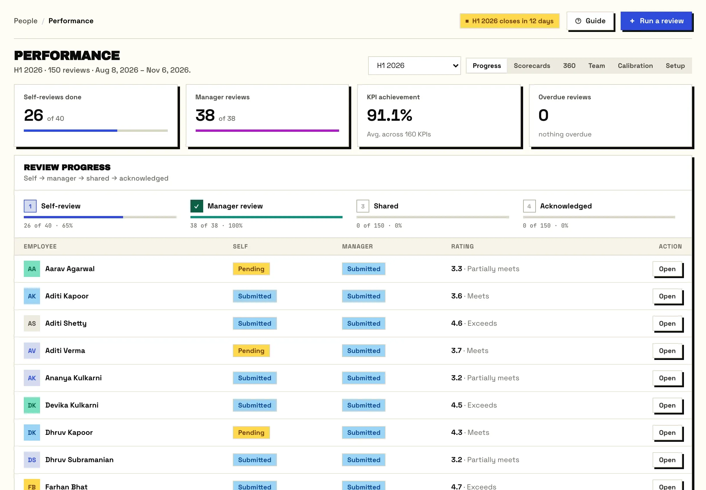706x490 pixels.
Task: Open Aditi Shetty's review
Action: [667, 324]
